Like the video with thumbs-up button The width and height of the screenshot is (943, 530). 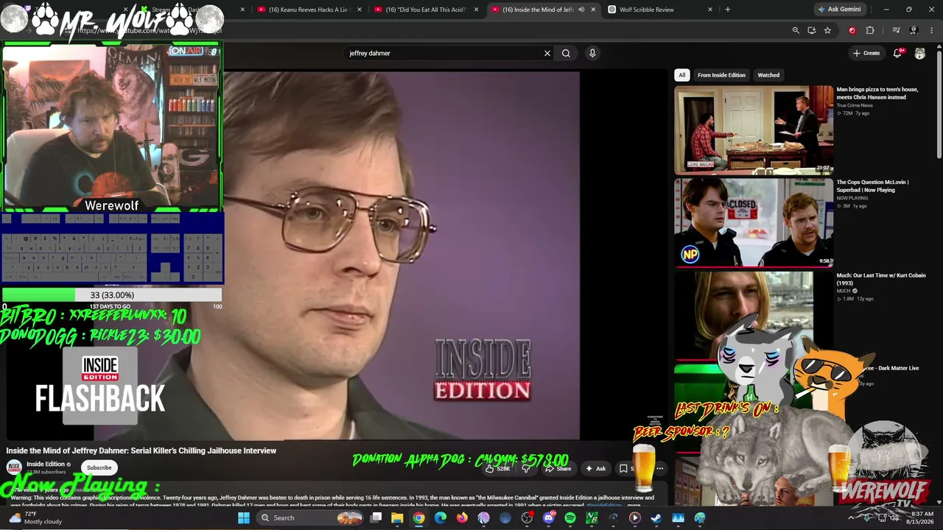coord(498,468)
